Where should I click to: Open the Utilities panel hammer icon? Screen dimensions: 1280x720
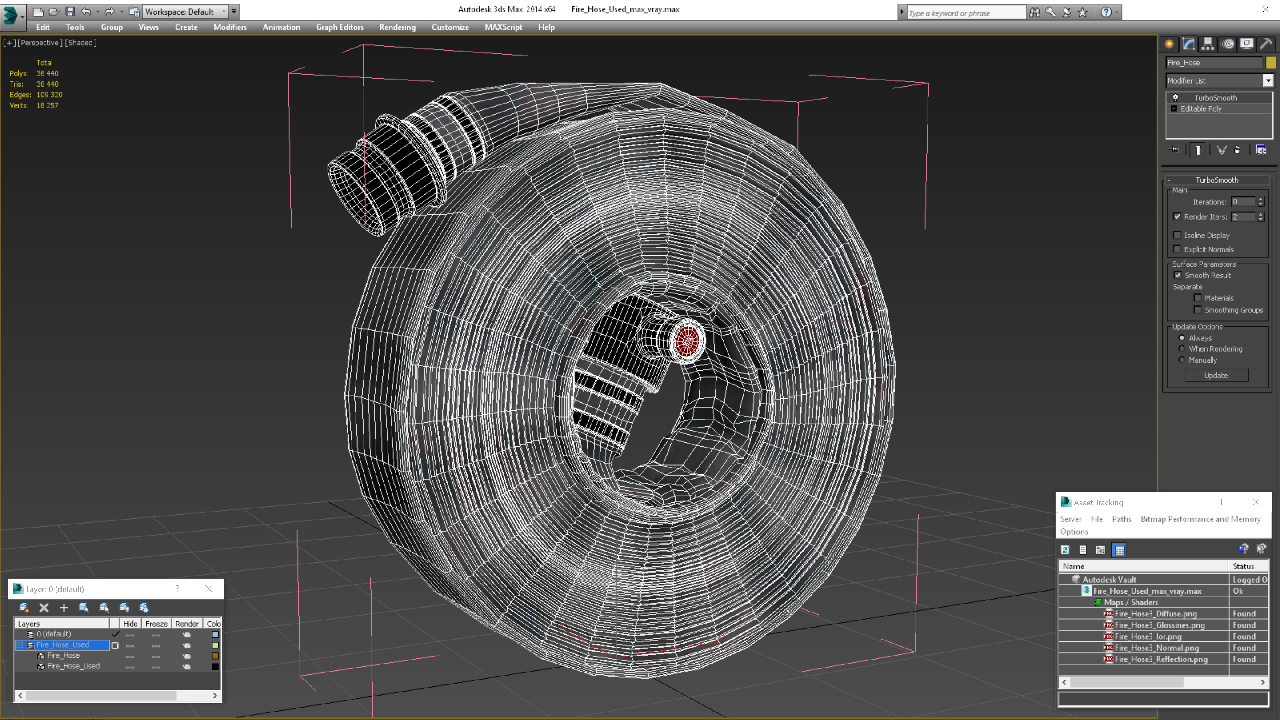(1266, 44)
